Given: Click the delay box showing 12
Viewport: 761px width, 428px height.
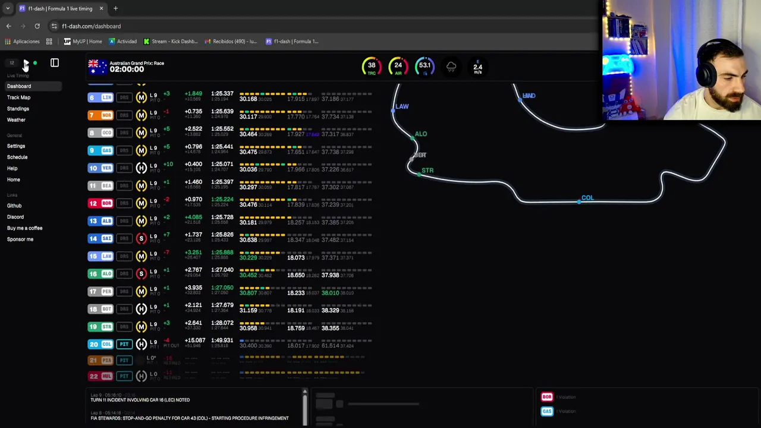Looking at the screenshot, I should [12, 62].
